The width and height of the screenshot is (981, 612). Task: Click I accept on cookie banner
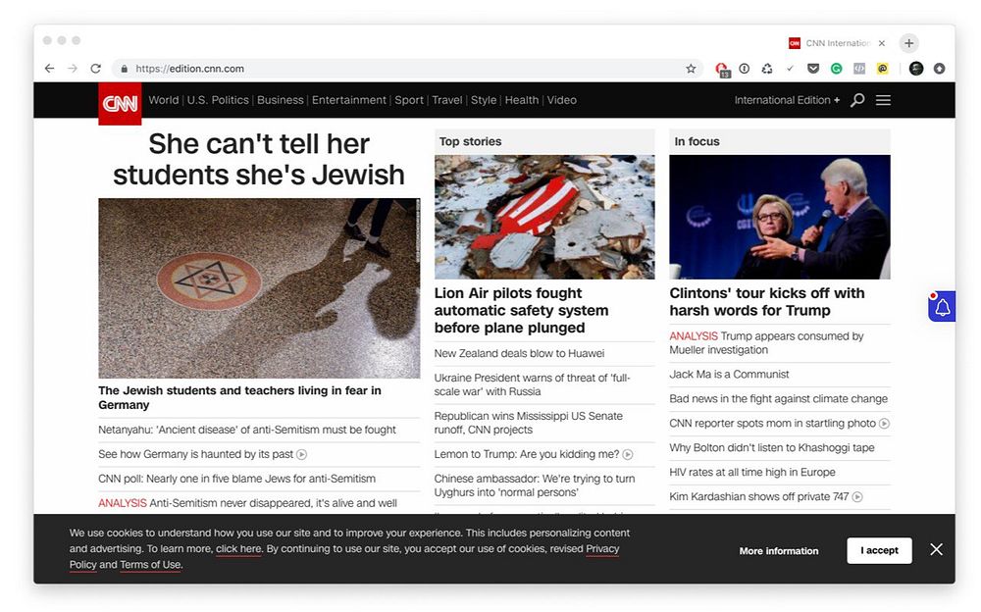pyautogui.click(x=879, y=550)
